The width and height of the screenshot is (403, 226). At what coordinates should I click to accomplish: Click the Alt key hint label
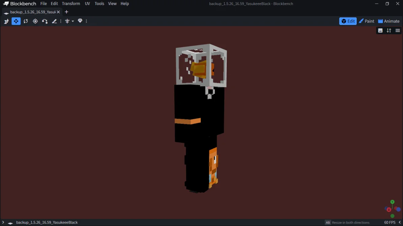tap(328, 222)
